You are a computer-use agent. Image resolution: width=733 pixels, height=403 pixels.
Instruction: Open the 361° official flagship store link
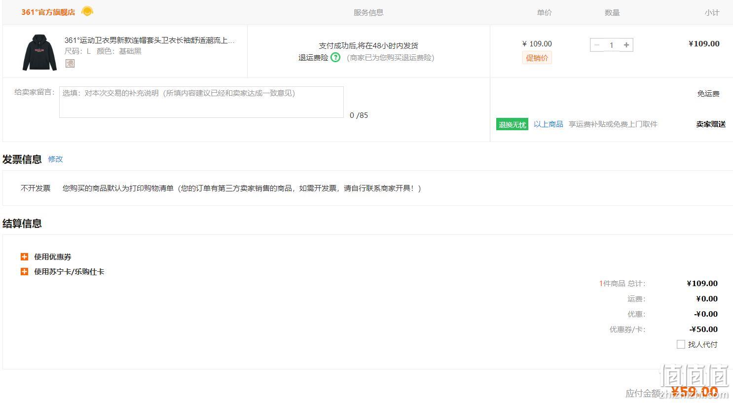(x=48, y=12)
